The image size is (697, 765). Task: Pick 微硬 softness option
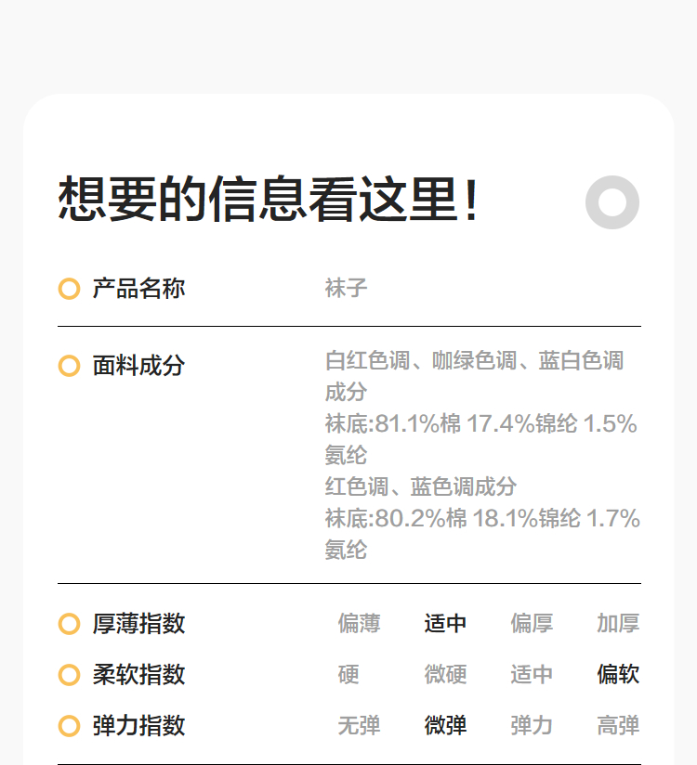[445, 675]
